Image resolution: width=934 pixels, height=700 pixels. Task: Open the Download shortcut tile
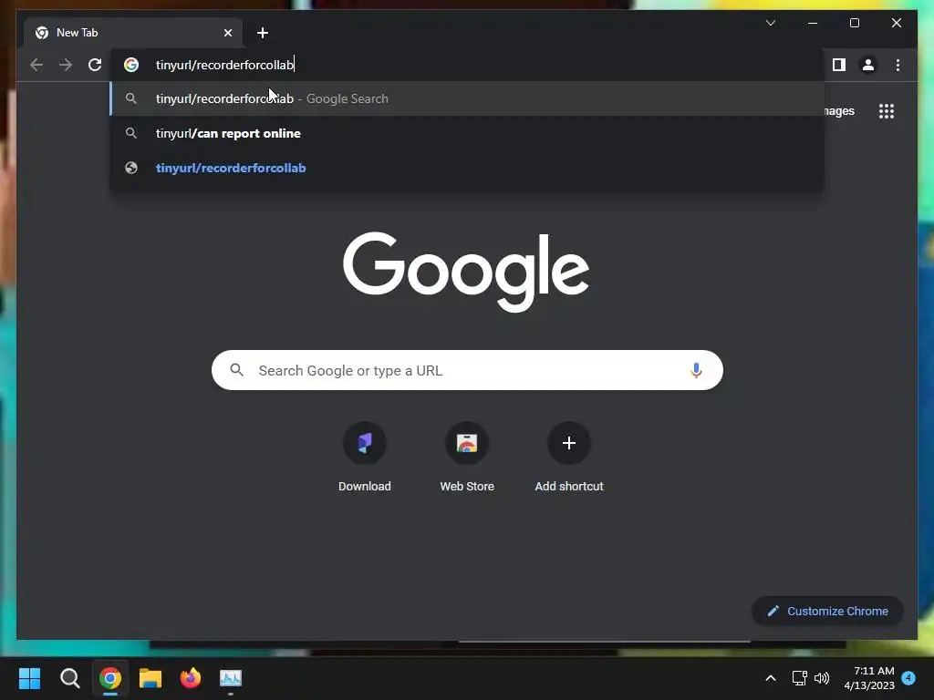pos(365,458)
